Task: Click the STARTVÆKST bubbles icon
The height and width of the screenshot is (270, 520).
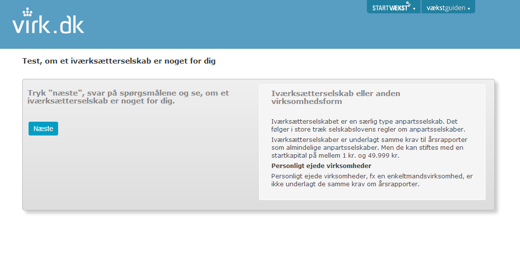Action: [408, 4]
